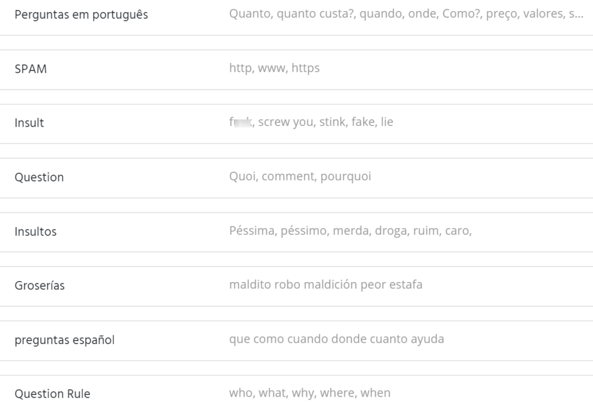Open the 'preguntas español' rule

tap(64, 340)
